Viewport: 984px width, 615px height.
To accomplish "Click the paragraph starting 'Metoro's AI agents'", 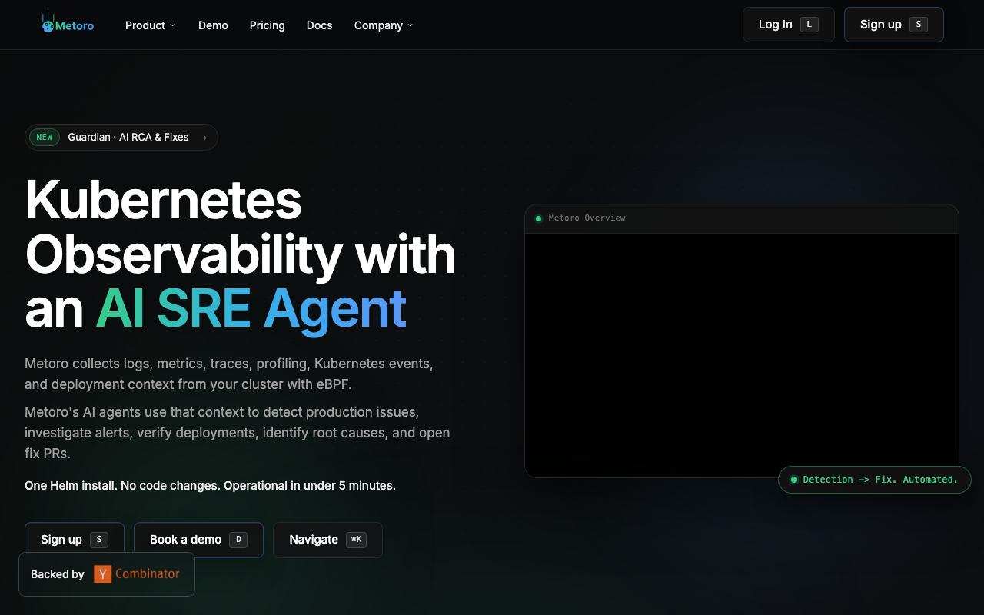I will click(238, 433).
